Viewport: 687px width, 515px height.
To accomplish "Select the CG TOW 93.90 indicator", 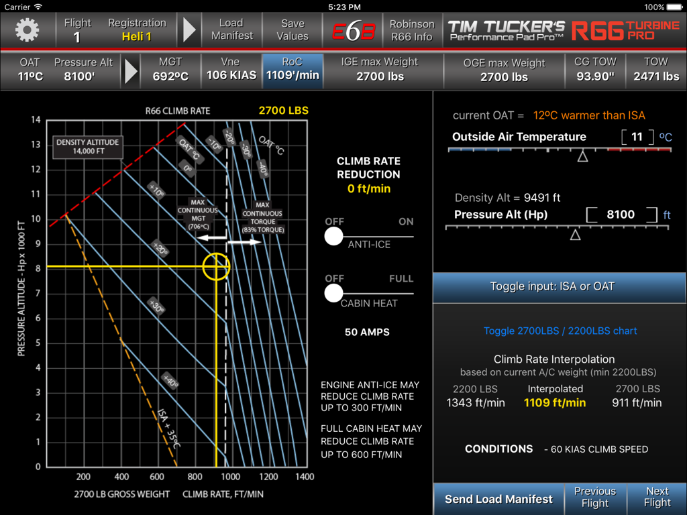I will 595,71.
